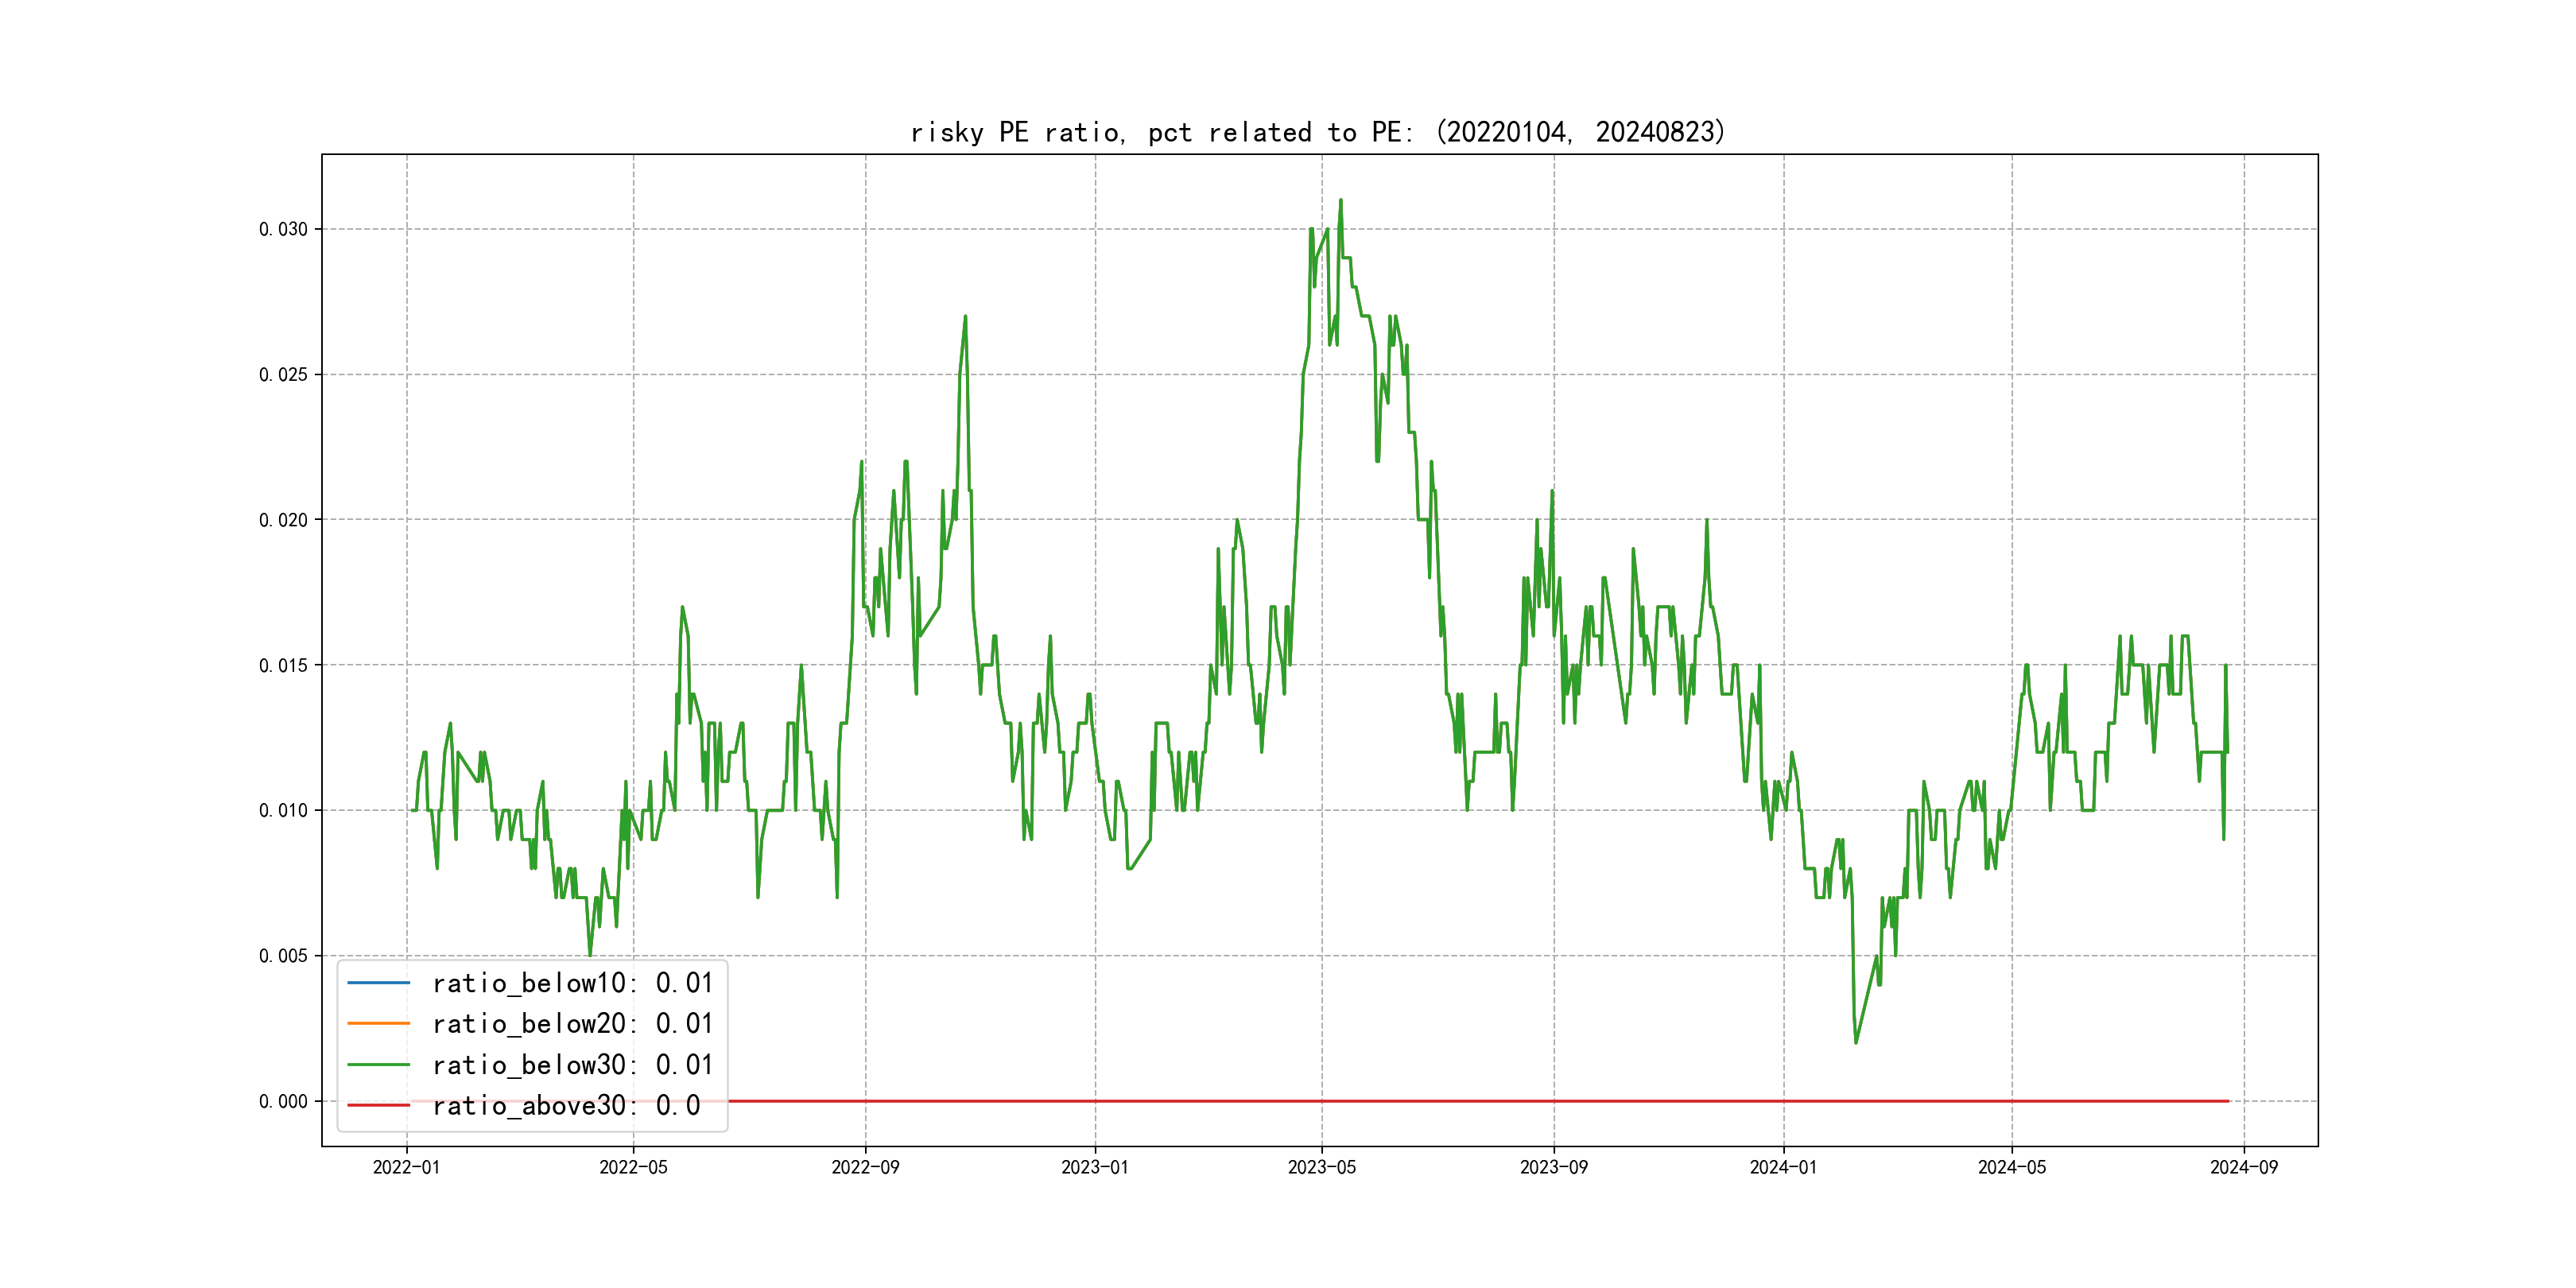
Task: Select the 'ratio_above30: 0.0' legend label
Action: [566, 1105]
